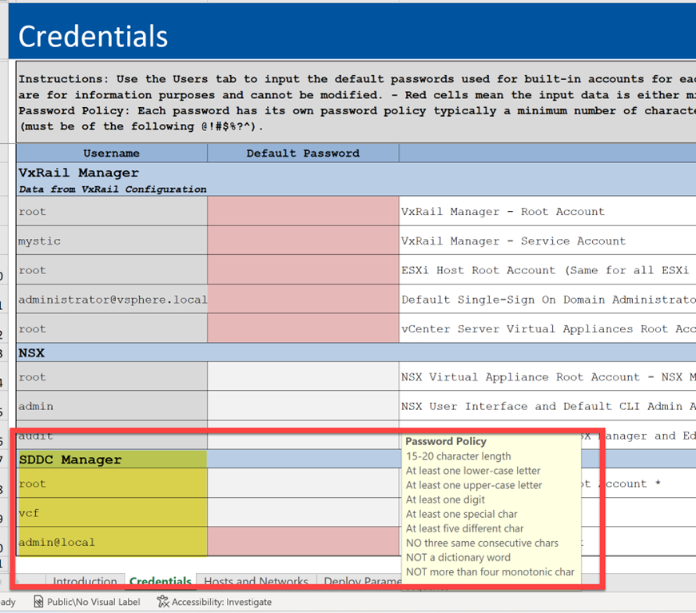Viewport: 696px width, 613px height.
Task: Select the Credentials sheet tab
Action: click(160, 582)
